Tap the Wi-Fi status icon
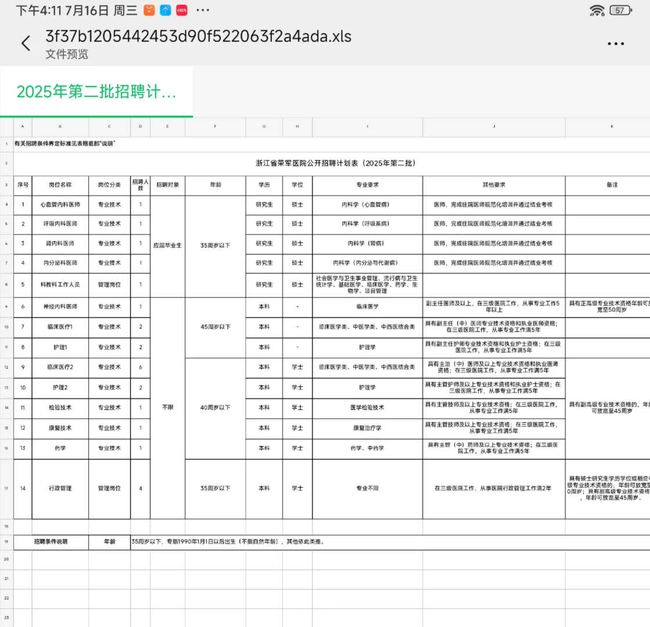The image size is (650, 627). click(597, 10)
